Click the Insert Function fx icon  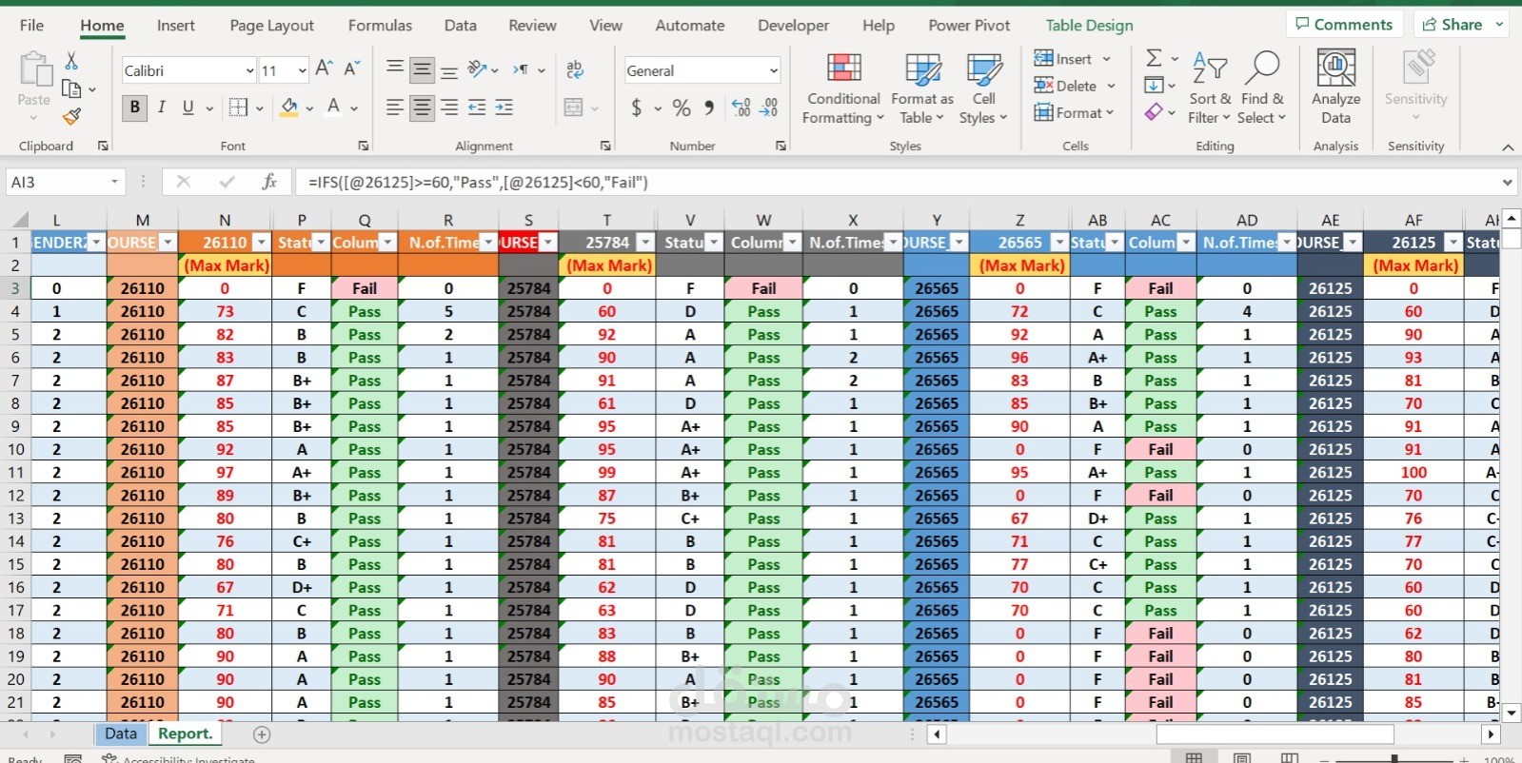(x=269, y=182)
